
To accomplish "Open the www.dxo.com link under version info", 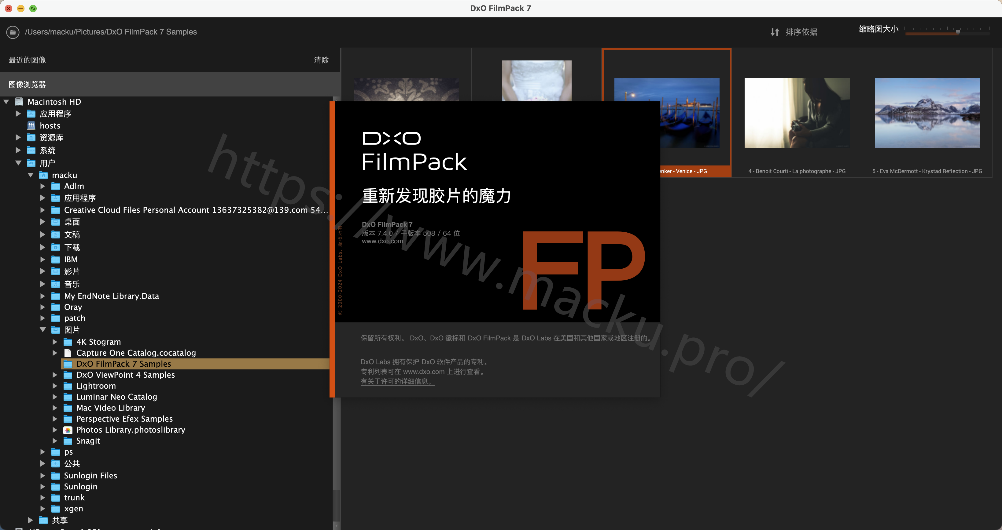I will 382,241.
